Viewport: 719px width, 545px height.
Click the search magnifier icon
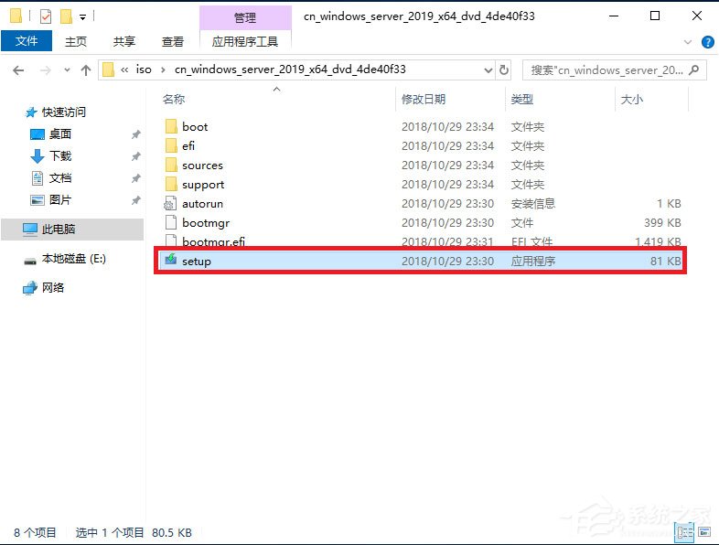coord(694,70)
